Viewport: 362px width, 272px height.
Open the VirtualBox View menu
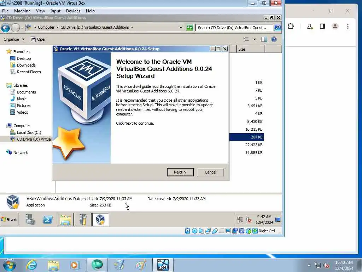coord(40,11)
